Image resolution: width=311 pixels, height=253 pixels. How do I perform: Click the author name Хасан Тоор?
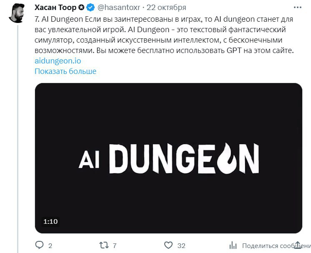(55, 8)
